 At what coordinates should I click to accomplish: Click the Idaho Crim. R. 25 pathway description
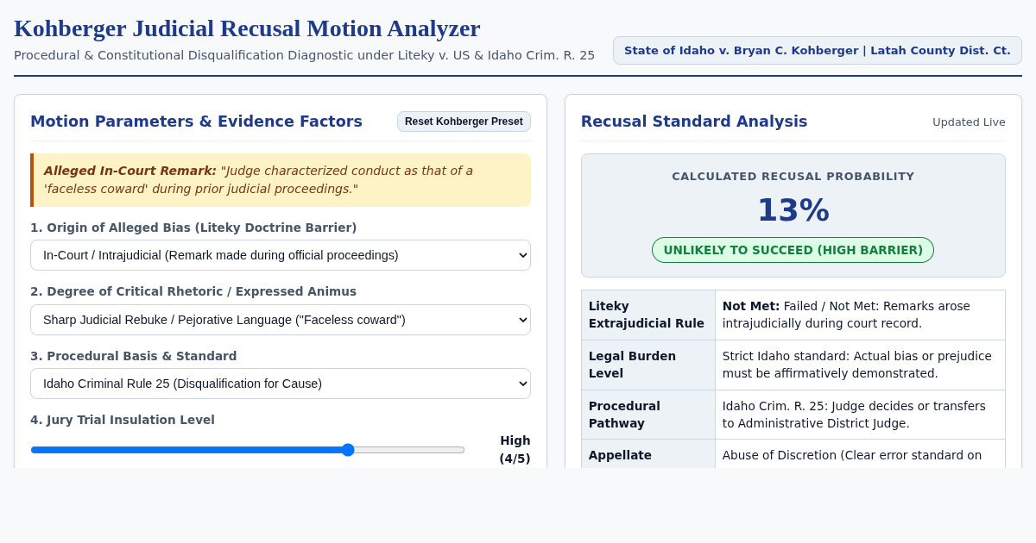point(860,415)
